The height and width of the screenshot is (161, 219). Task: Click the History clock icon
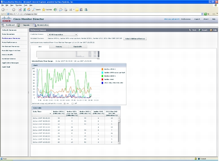click(55, 10)
